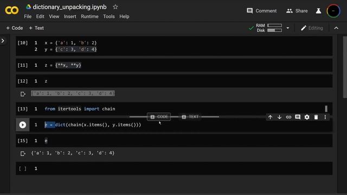347x195 pixels.
Task: Star the dictionary_unpacking.ipynb notebook
Action: (x=115, y=7)
